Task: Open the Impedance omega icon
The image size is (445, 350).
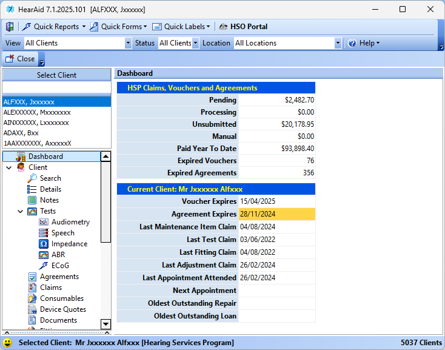Action: coord(44,244)
